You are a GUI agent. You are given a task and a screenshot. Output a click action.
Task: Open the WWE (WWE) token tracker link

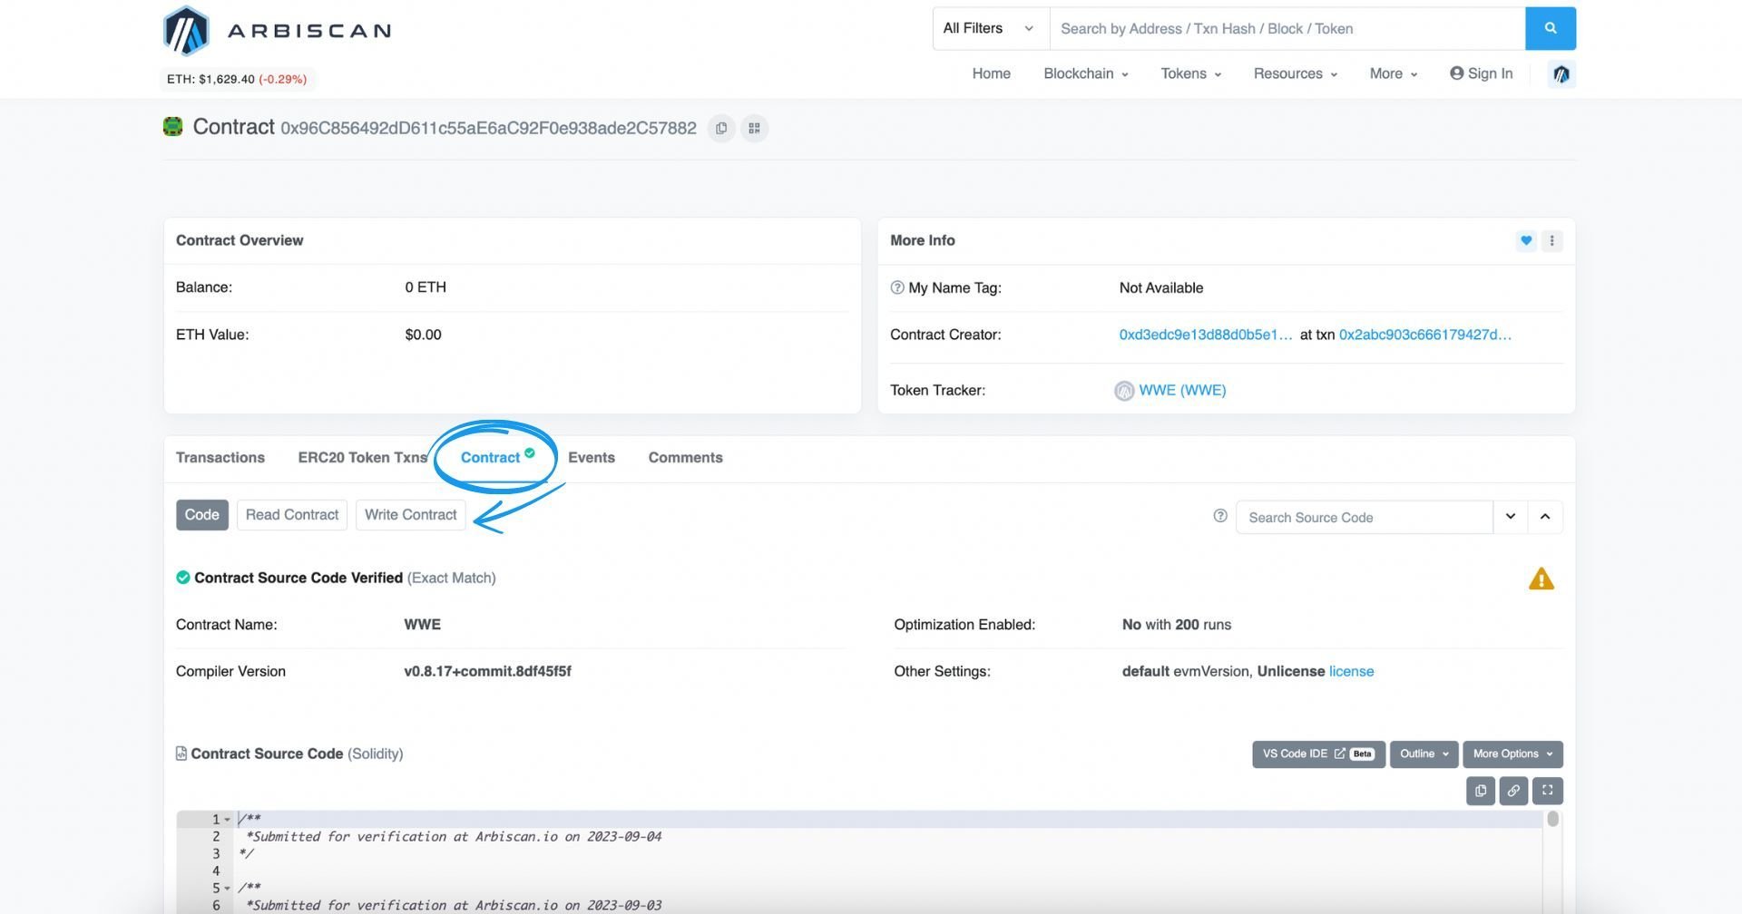[1182, 391]
